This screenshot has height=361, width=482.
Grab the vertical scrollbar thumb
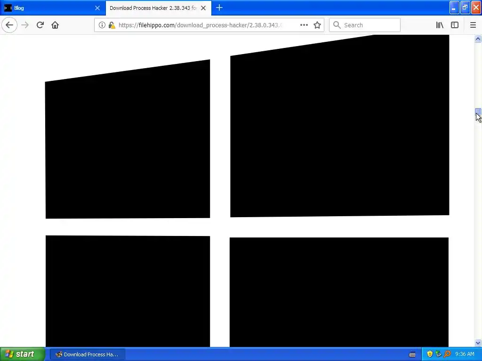click(478, 112)
